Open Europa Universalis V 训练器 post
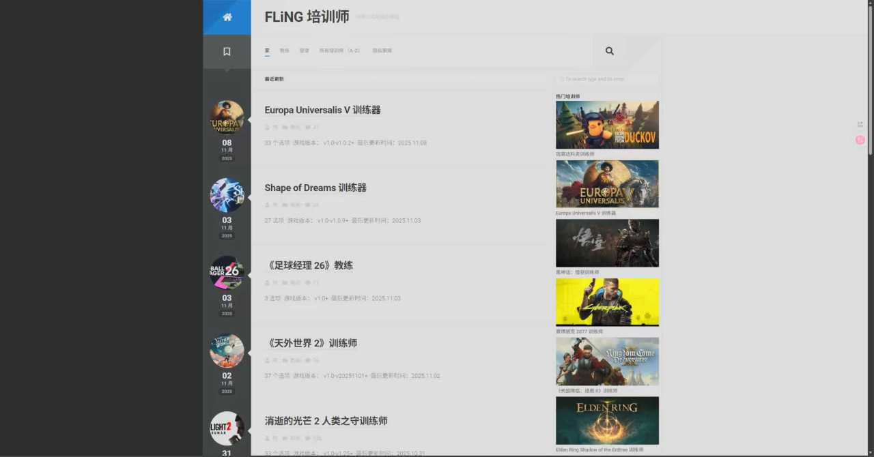This screenshot has height=457, width=874. (x=322, y=110)
